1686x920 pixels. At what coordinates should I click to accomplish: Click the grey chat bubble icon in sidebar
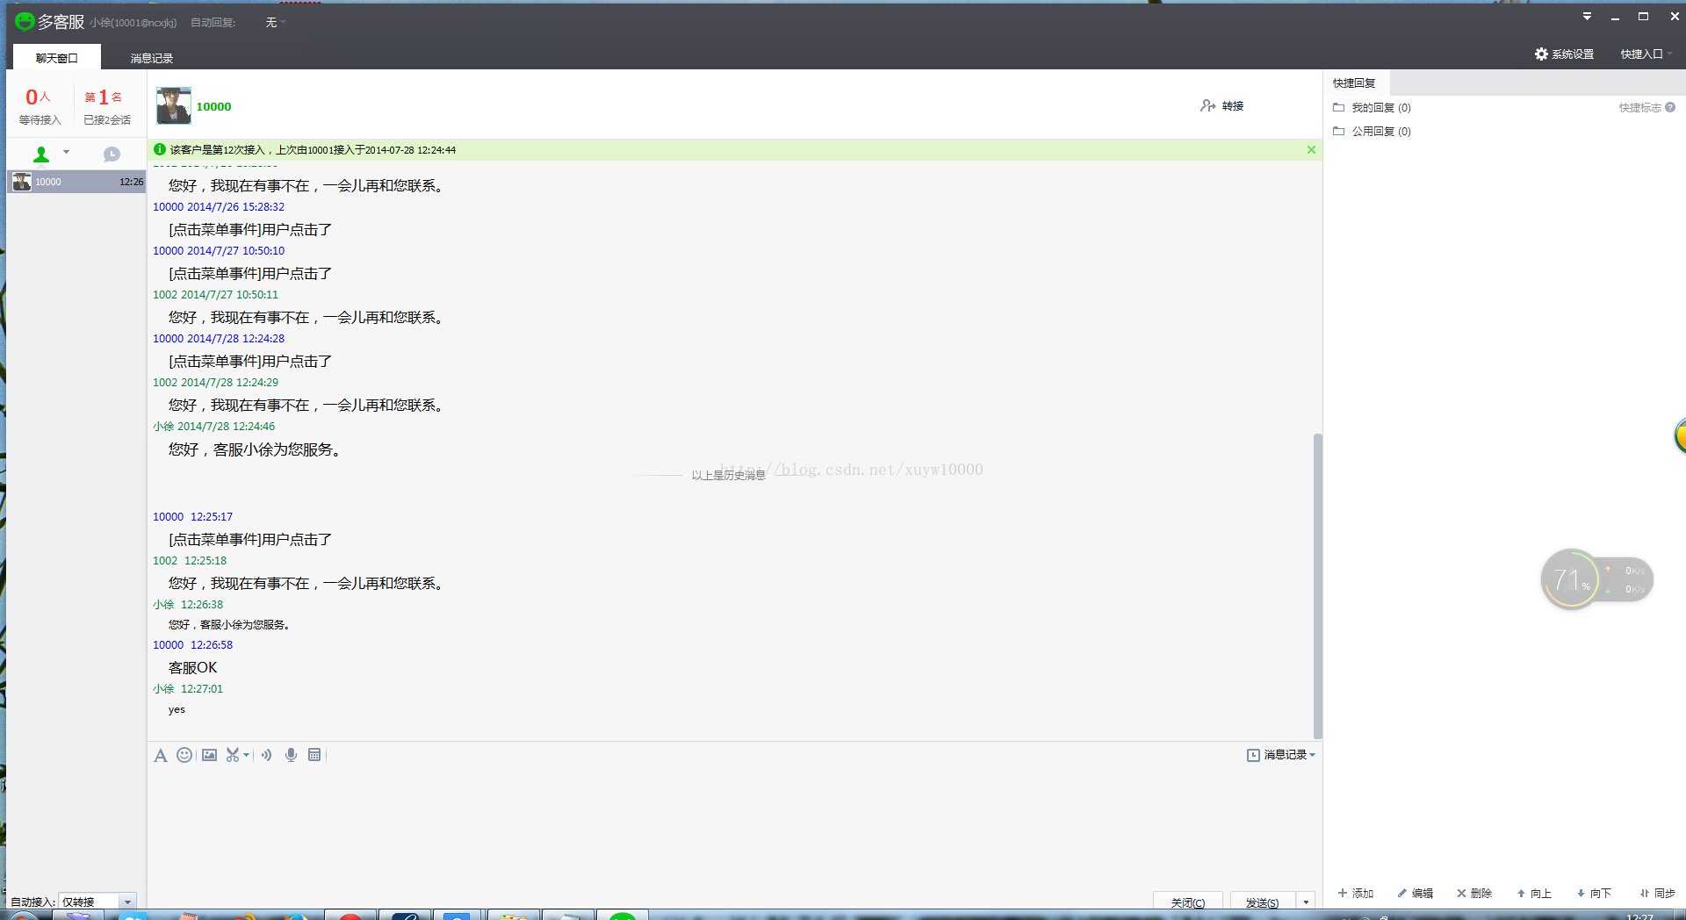click(112, 155)
